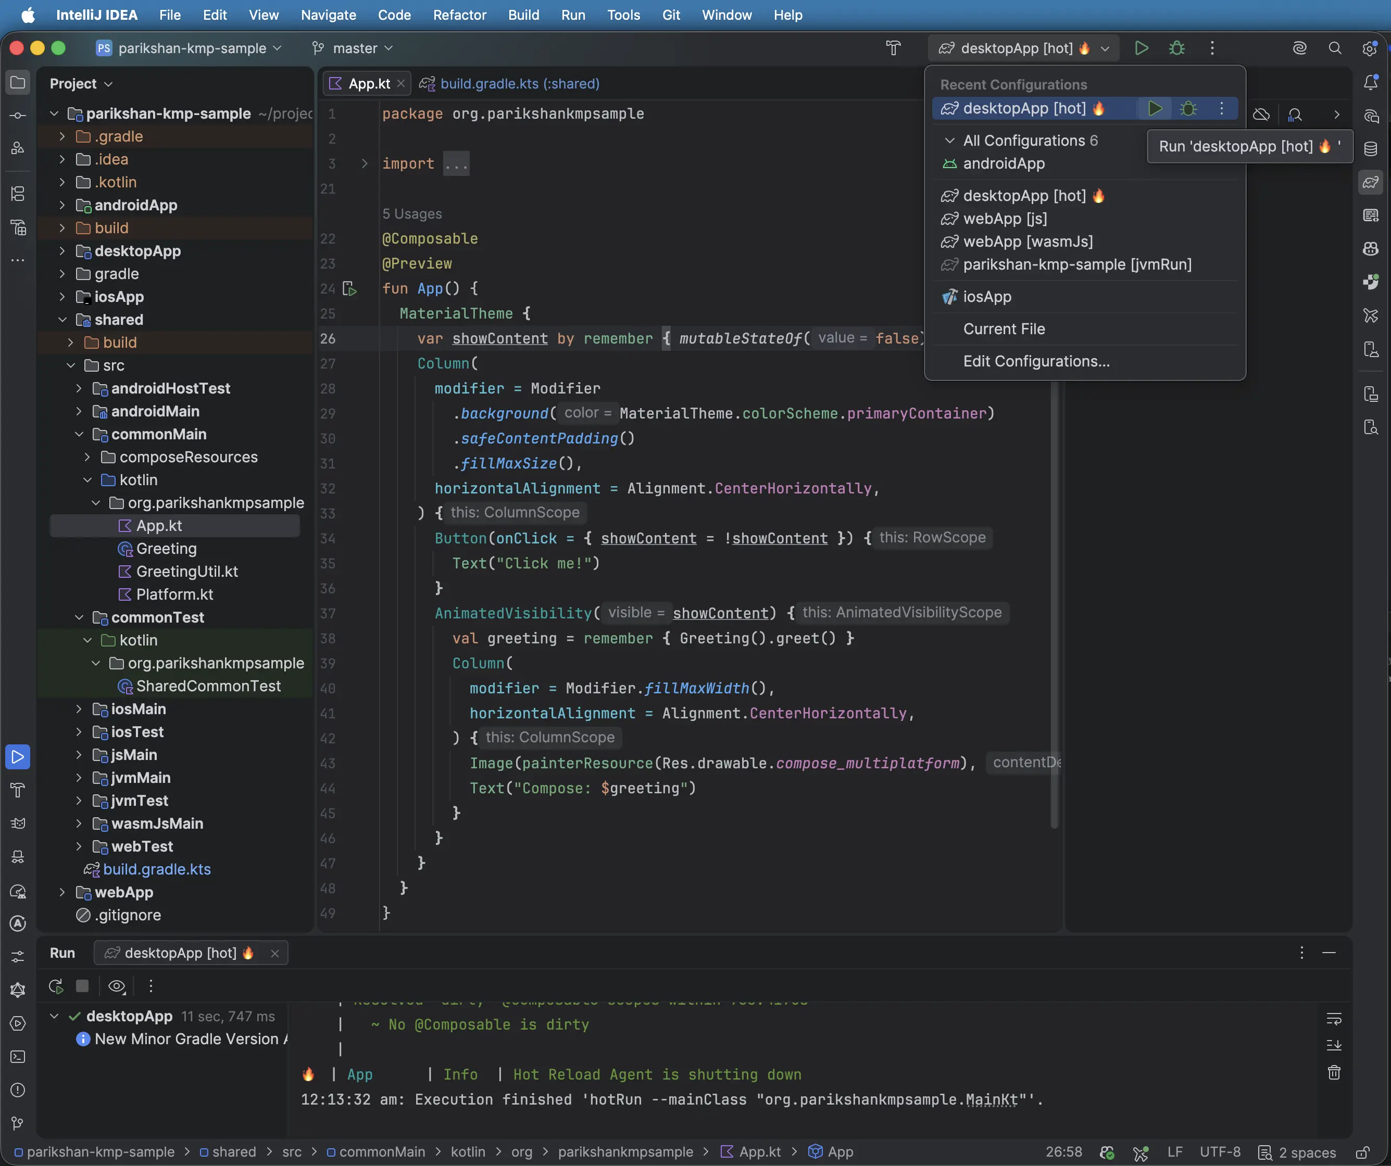Viewport: 1391px width, 1166px height.
Task: Open the Navigate menu
Action: (329, 15)
